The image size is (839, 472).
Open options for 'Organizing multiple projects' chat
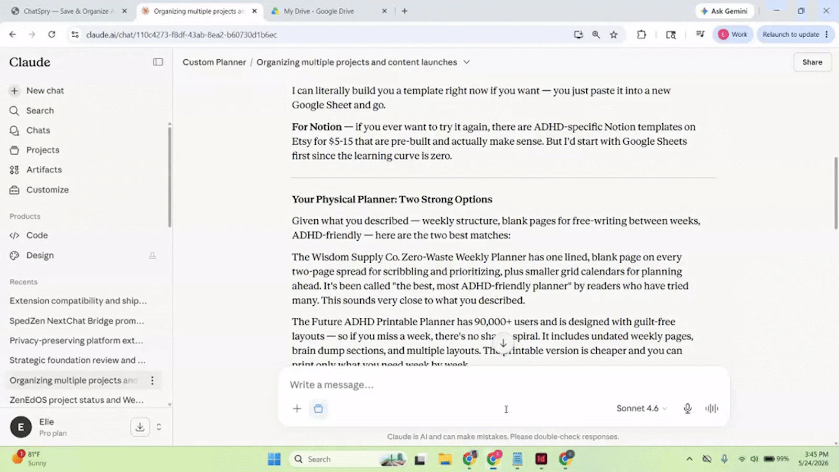click(152, 380)
